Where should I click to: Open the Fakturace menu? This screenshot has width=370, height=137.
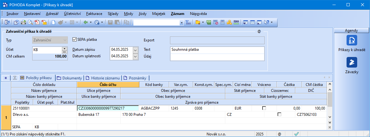point(94,14)
